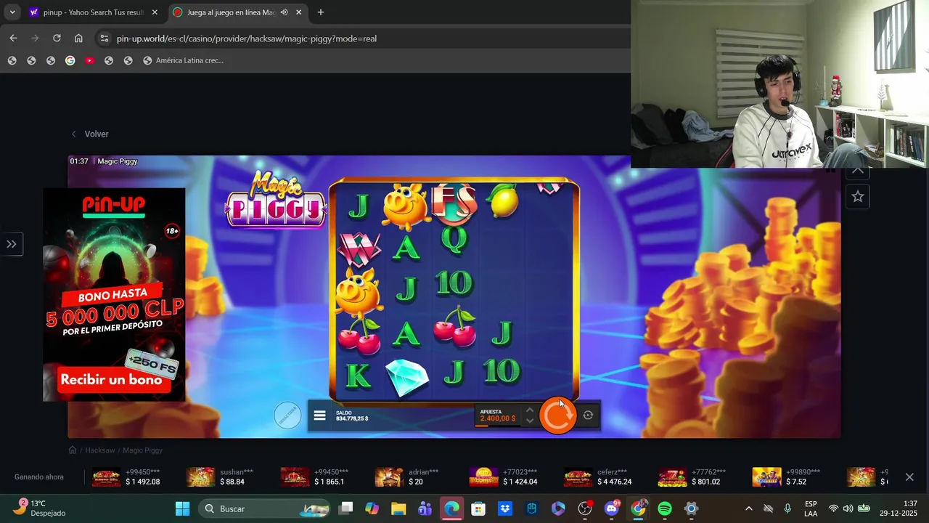The image size is (929, 523).
Task: Close the Juega al juego tab
Action: point(298,12)
